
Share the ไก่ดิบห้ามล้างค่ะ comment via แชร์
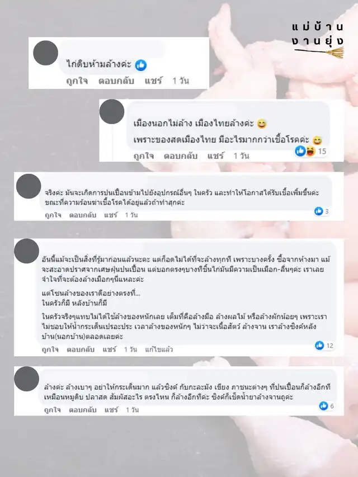153,81
